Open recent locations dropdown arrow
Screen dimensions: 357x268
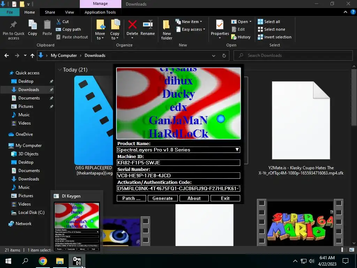pyautogui.click(x=25, y=55)
